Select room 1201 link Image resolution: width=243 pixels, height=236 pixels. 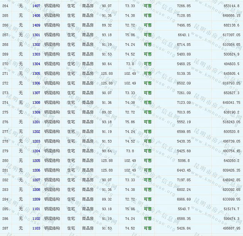coord(36,122)
